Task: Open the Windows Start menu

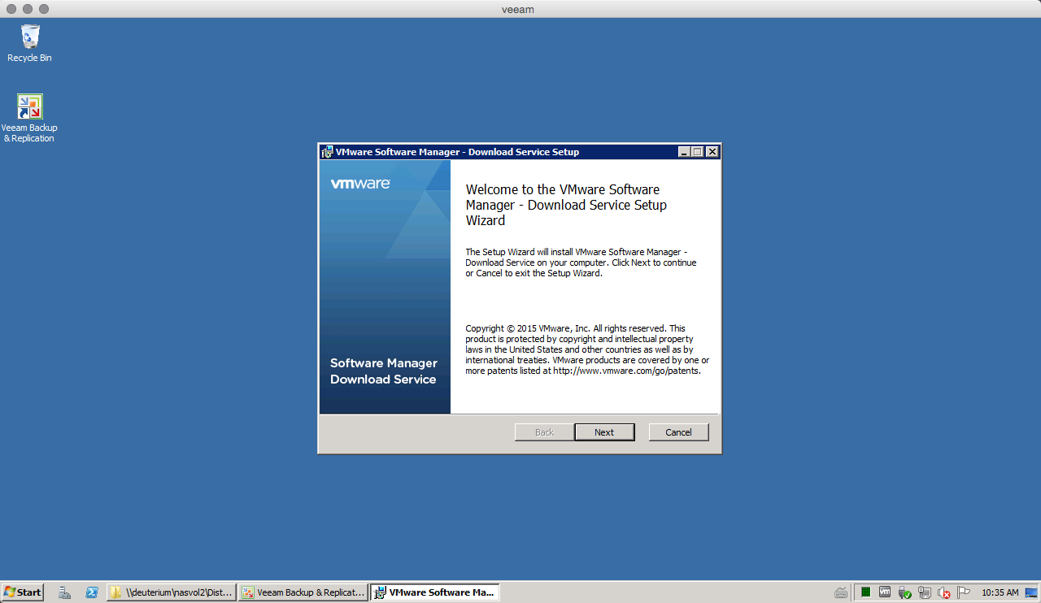Action: [22, 592]
